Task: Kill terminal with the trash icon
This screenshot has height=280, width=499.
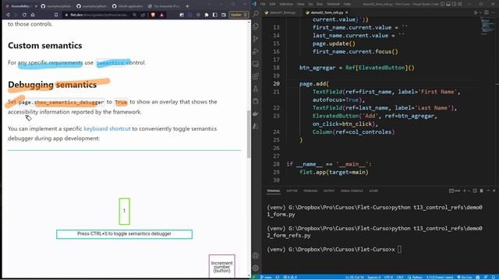Action: tap(482, 191)
